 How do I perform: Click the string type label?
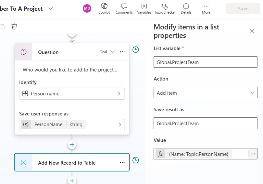76,124
